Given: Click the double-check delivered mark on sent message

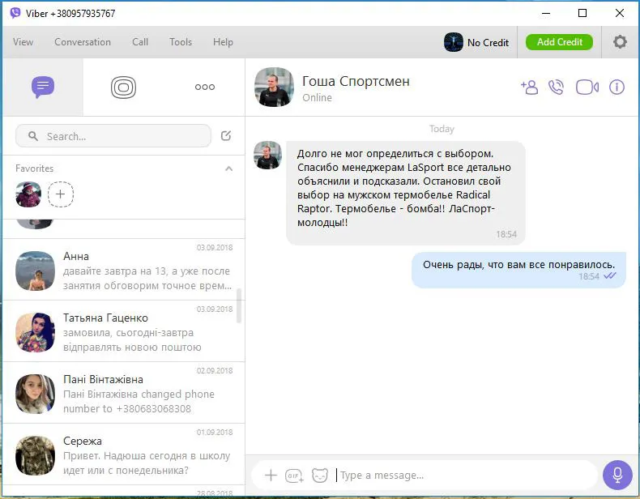Looking at the screenshot, I should [x=610, y=276].
